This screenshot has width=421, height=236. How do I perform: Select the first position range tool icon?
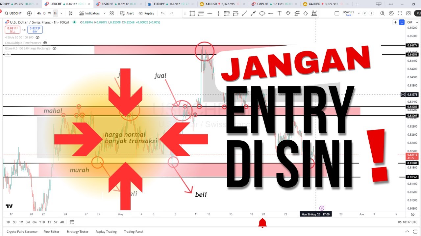pos(227,13)
